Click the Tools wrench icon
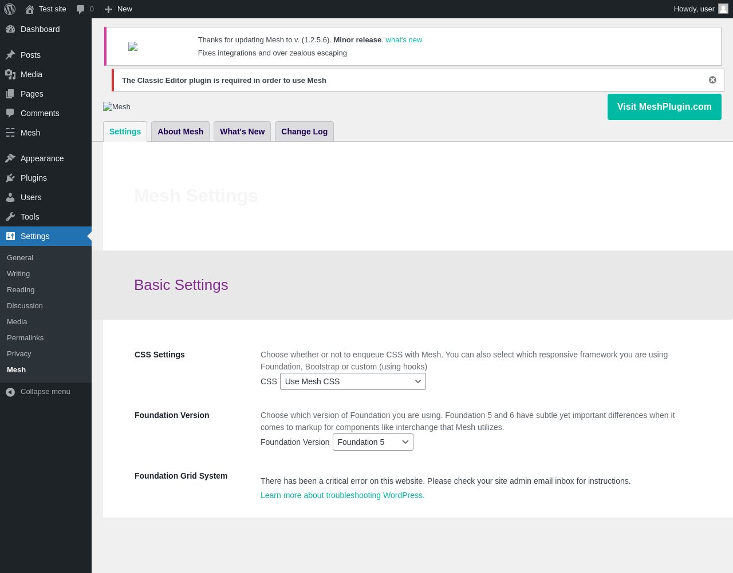 [x=10, y=217]
